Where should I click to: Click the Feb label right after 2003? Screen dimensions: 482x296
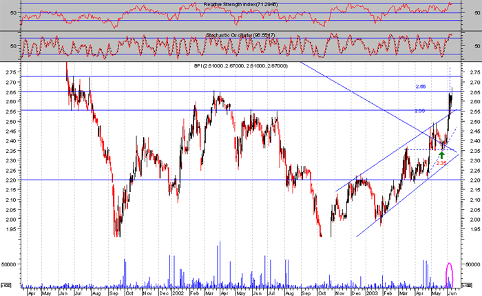pyautogui.click(x=388, y=293)
